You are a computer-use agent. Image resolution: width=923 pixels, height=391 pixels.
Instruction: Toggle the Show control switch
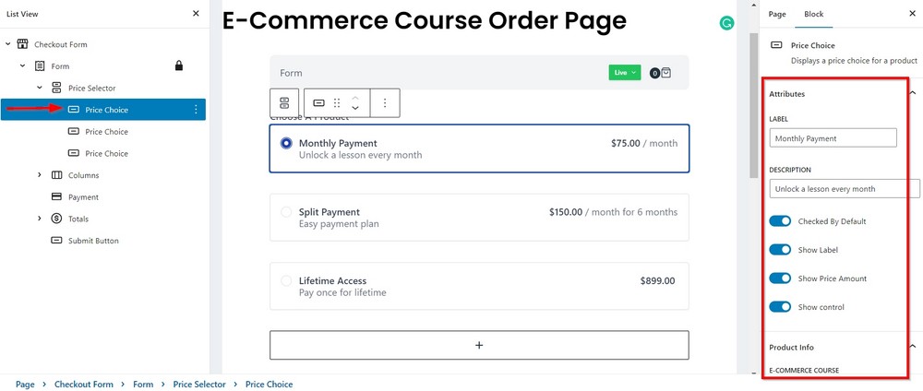(x=780, y=307)
